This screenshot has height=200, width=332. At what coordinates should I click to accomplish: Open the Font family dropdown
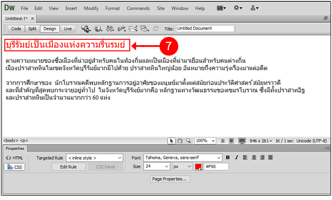(183, 157)
